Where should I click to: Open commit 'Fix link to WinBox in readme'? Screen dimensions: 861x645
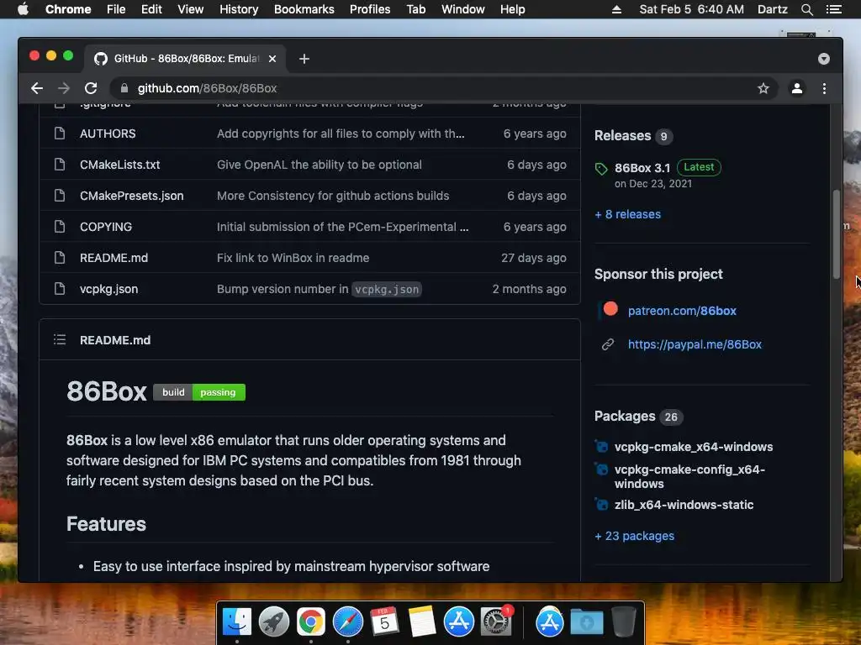coord(293,258)
